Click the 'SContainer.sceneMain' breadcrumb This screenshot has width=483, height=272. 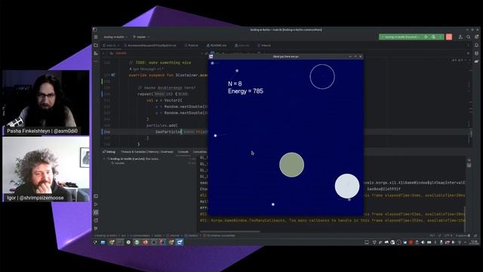[x=220, y=236]
